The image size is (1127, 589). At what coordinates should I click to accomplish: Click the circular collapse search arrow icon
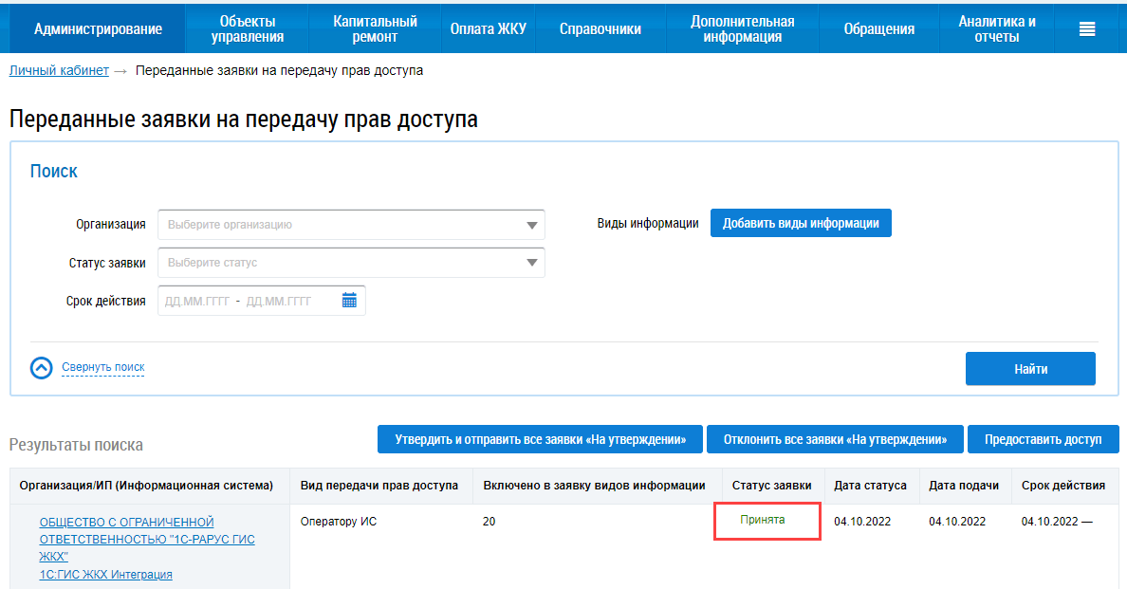[42, 368]
